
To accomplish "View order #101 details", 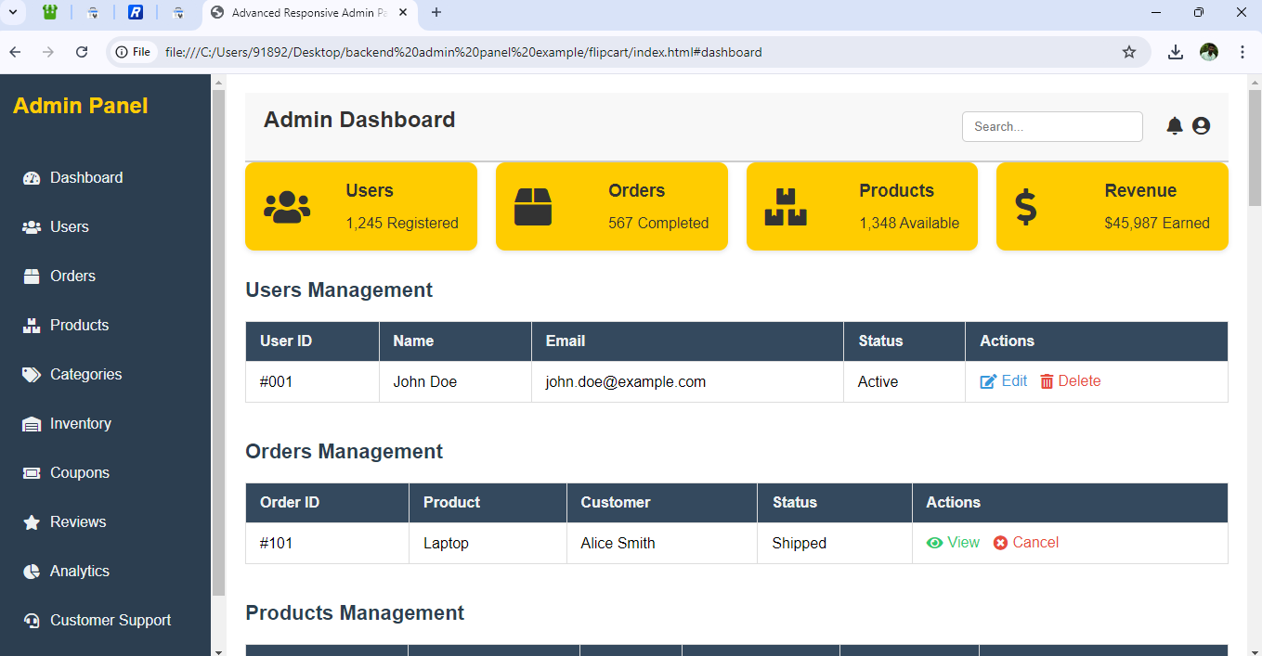I will 953,543.
